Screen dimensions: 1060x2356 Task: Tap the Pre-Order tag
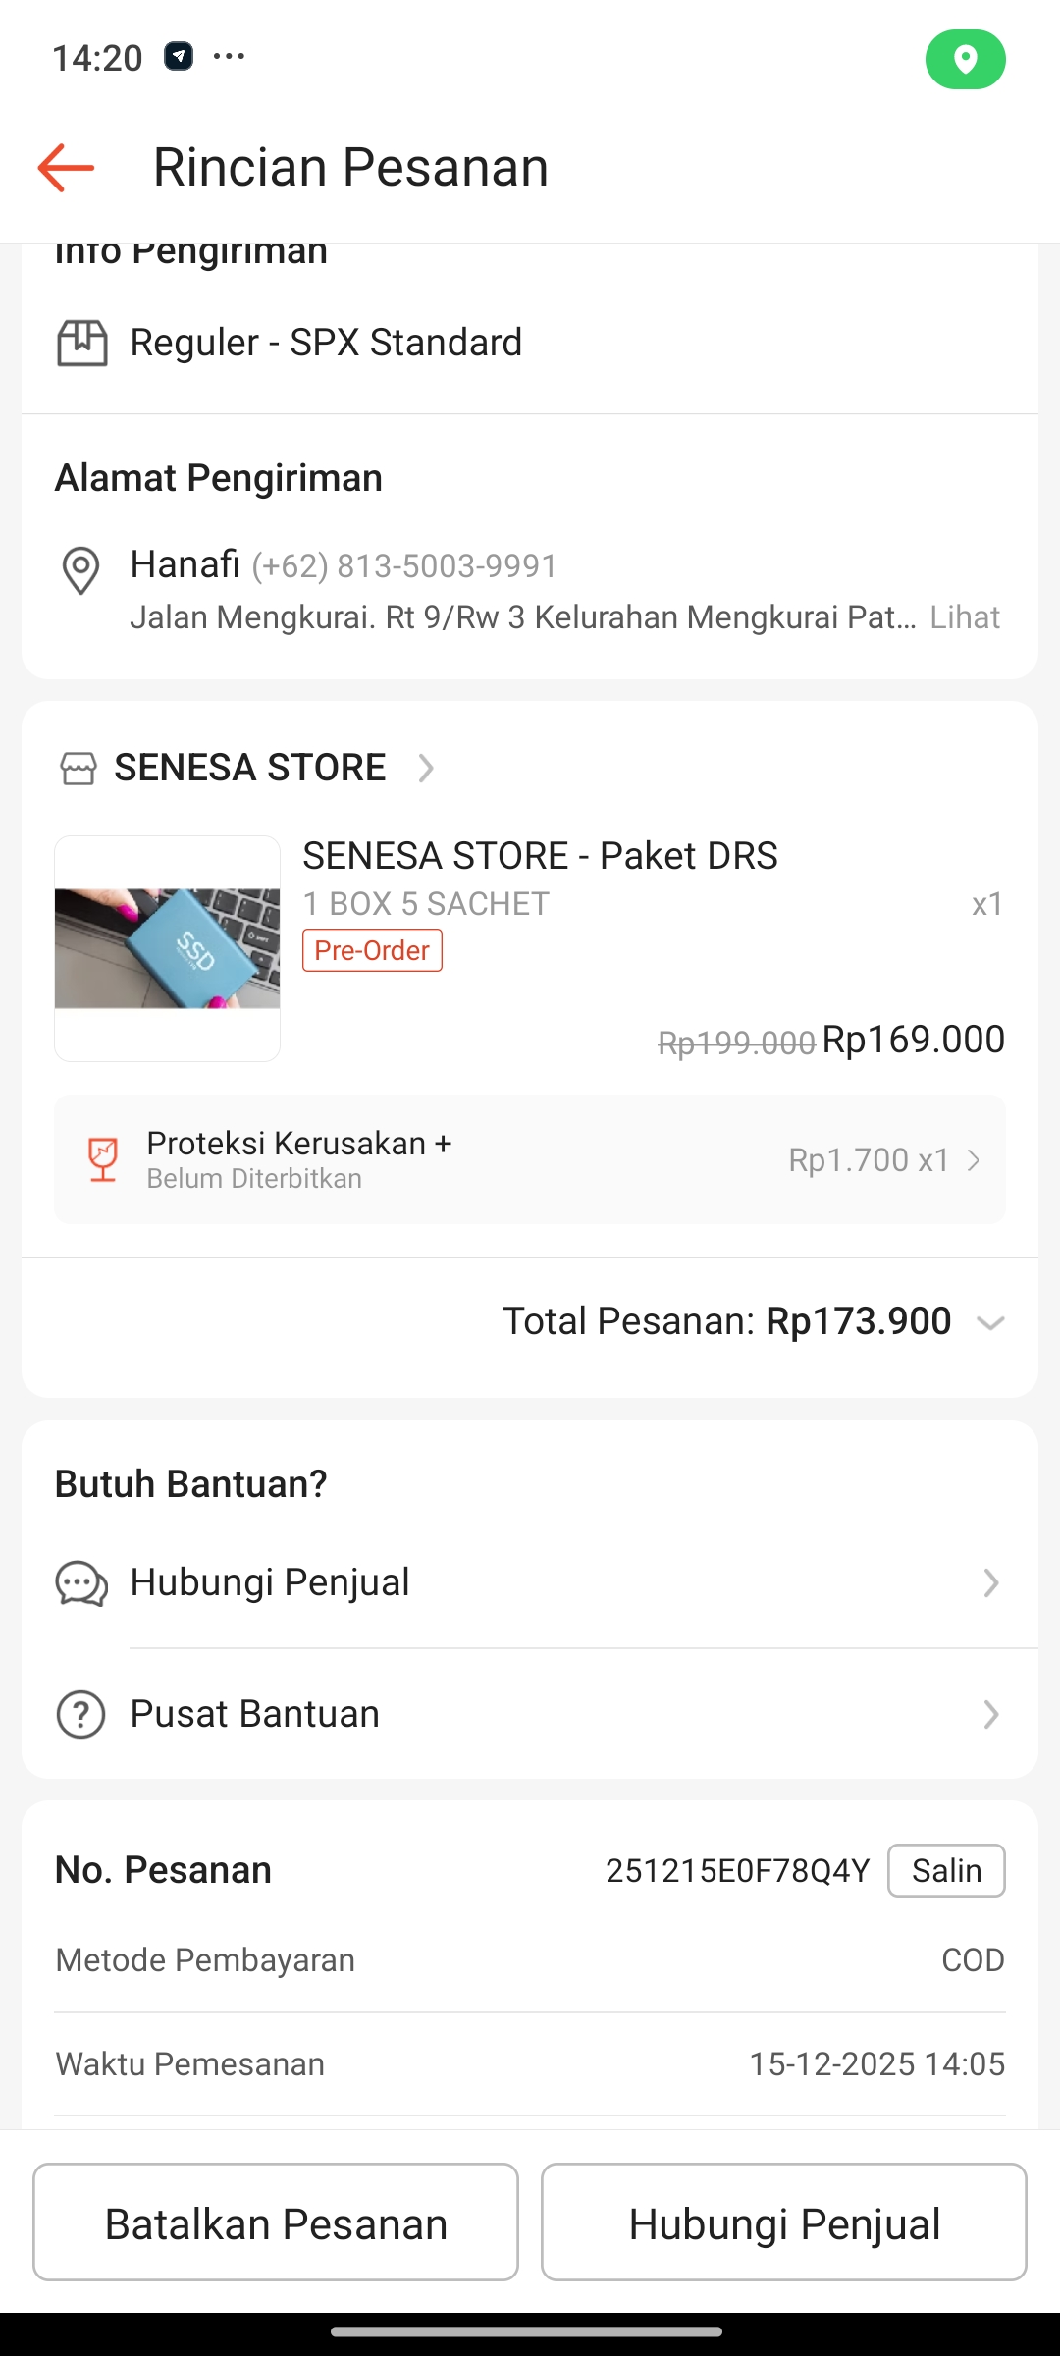(372, 950)
